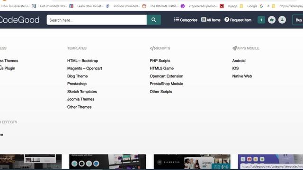Open Magento – Opencart category
The width and height of the screenshot is (303, 170).
[x=84, y=68]
